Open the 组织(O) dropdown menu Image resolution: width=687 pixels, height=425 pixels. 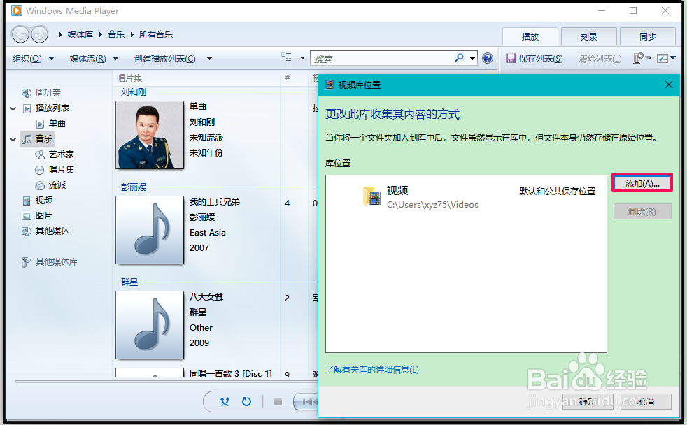click(x=34, y=58)
